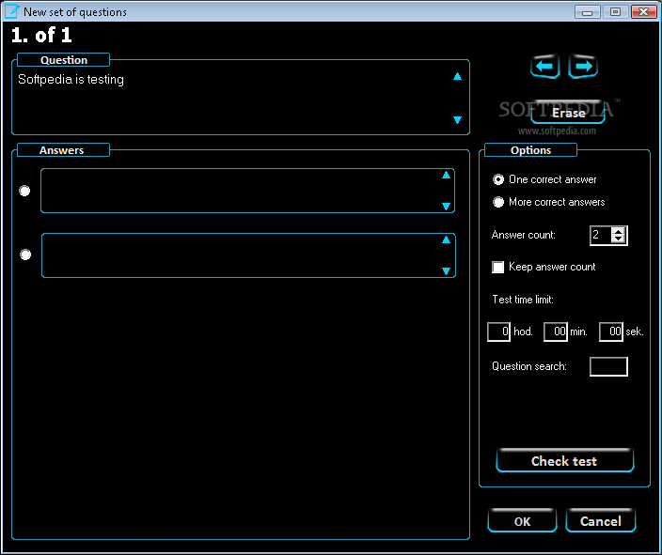This screenshot has width=662, height=555.
Task: Click the Check test button
Action: tap(564, 460)
